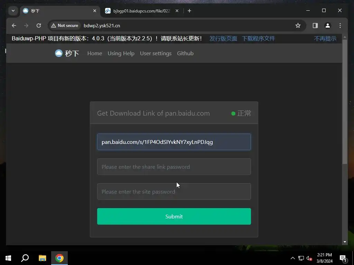Click the network tray icon
This screenshot has height=265, width=354.
(x=301, y=258)
